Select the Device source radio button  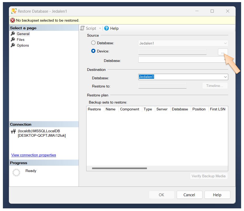tap(93, 51)
